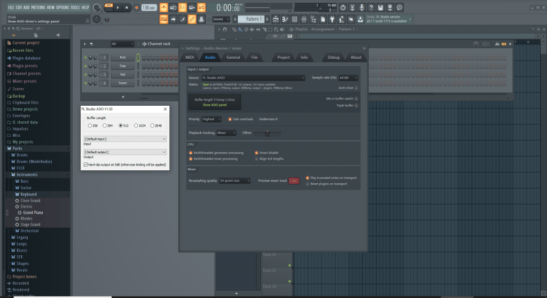Viewport: 547px width, 298px height.
Task: Open the Default output dropdown in ASIO panel
Action: click(125, 152)
